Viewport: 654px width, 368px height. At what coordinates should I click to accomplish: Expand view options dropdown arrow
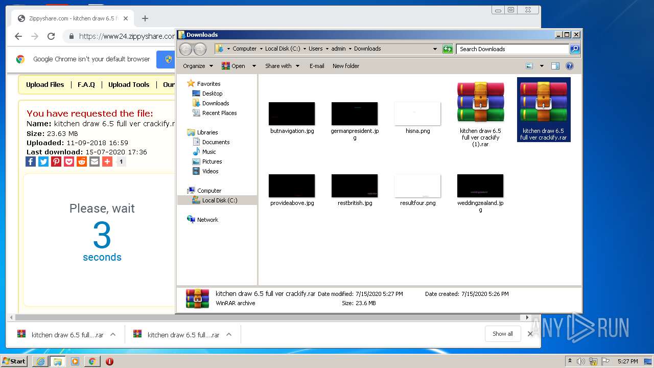tap(542, 66)
